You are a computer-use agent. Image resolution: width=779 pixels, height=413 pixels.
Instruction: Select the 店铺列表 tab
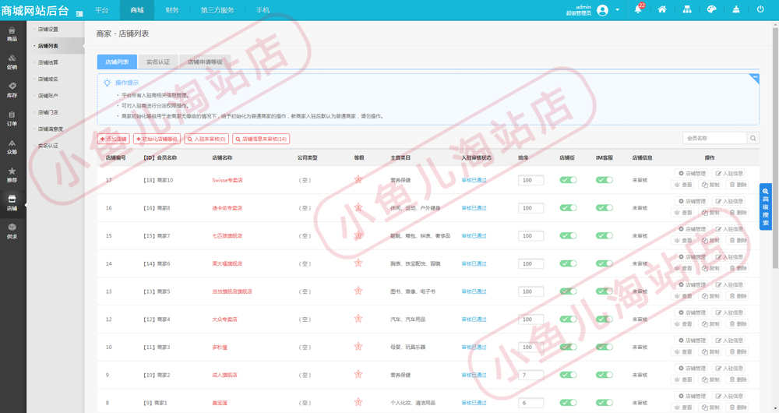click(117, 62)
